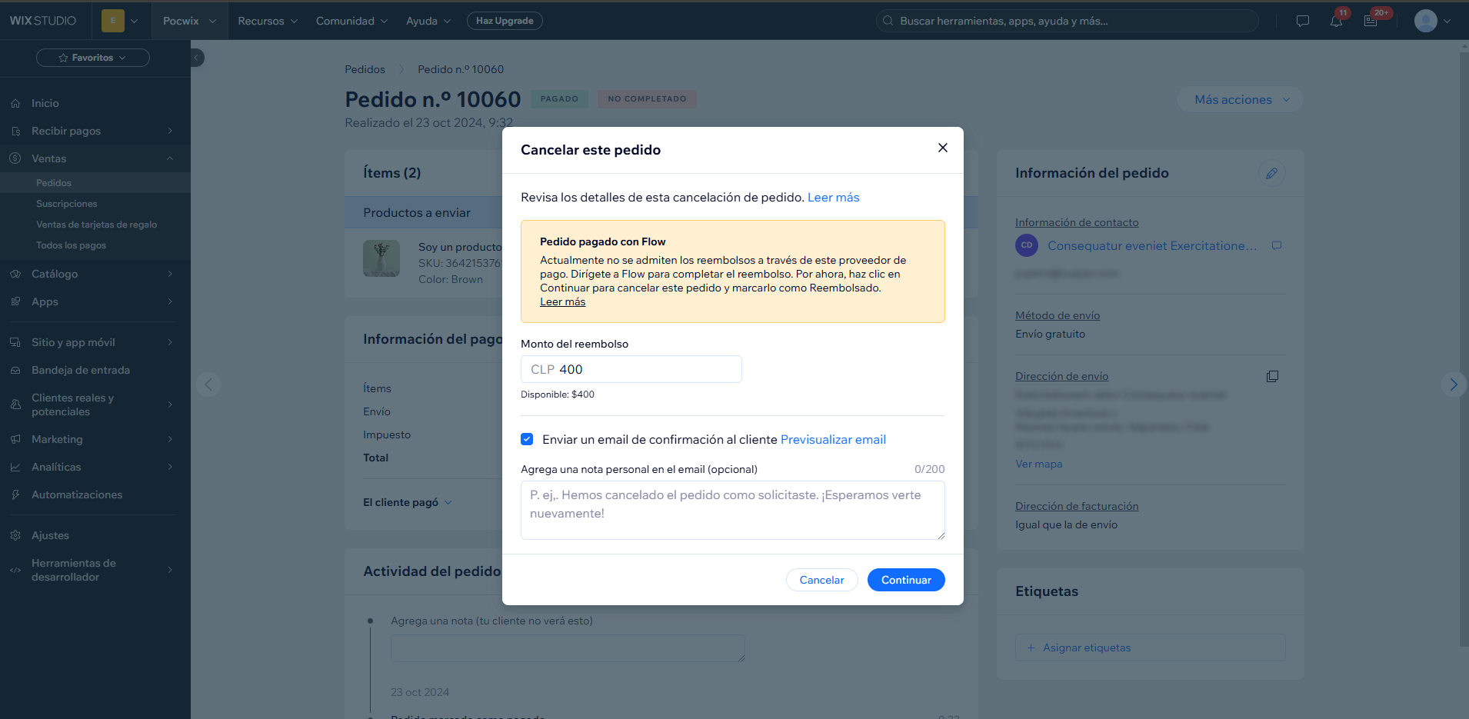Screen dimensions: 1469x719
Task: Open the chat messages icon in top bar
Action: 1302,22
